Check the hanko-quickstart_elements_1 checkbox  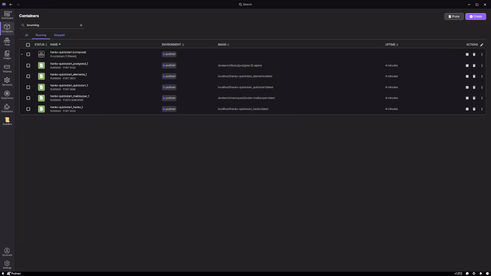pos(28,76)
